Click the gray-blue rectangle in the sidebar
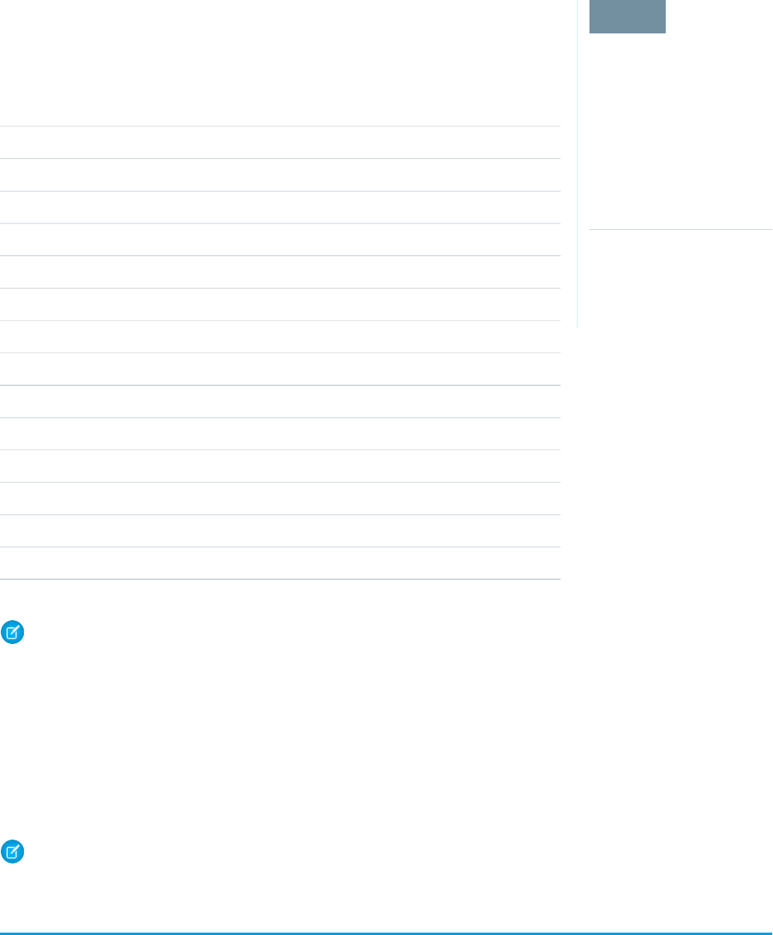The width and height of the screenshot is (773, 935). (627, 16)
